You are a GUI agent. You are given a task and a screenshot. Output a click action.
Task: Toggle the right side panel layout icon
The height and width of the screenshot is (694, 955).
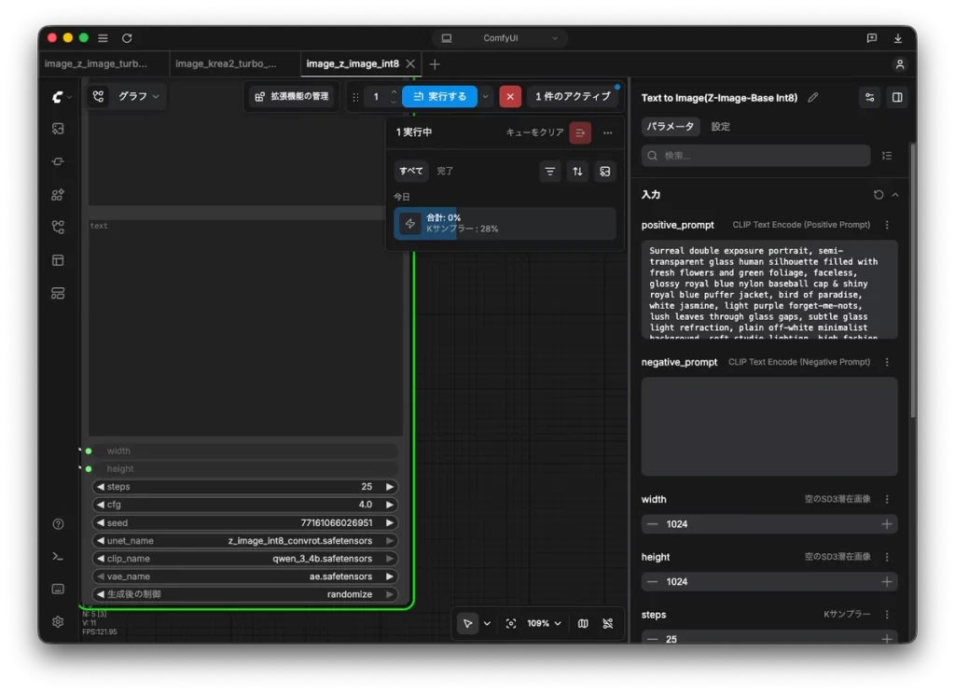[896, 98]
